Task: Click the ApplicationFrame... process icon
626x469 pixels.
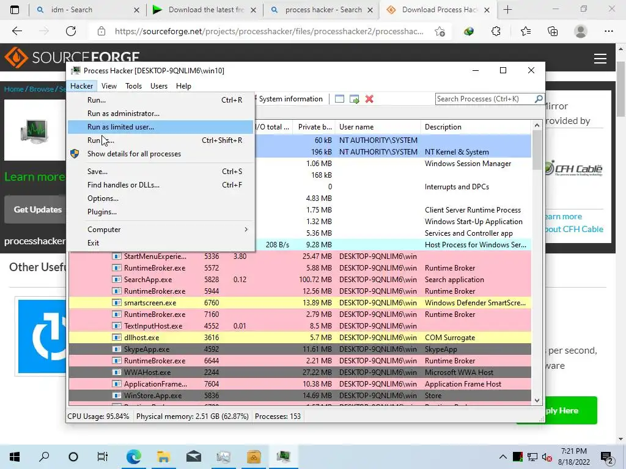Action: coord(117,384)
